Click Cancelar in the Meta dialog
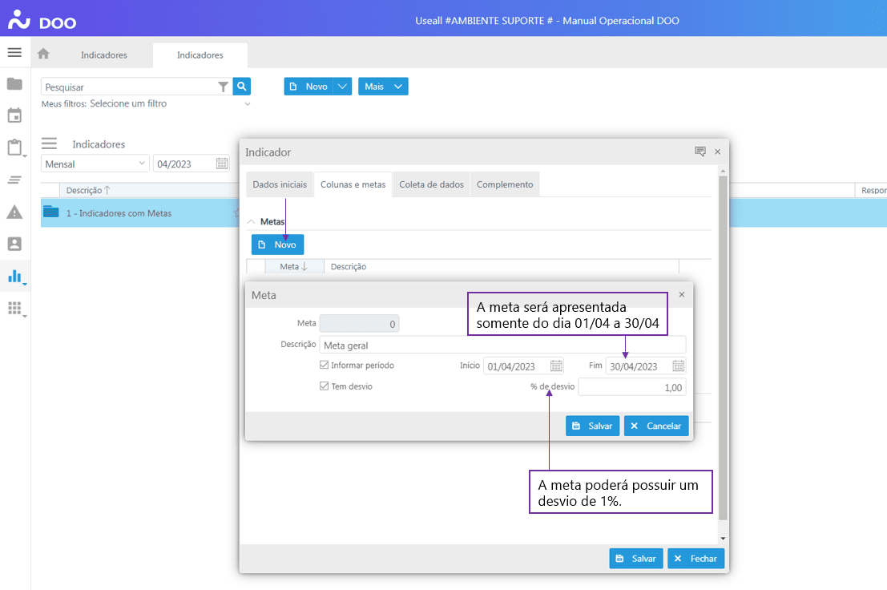Screen dimensions: 887x590 pyautogui.click(x=656, y=426)
